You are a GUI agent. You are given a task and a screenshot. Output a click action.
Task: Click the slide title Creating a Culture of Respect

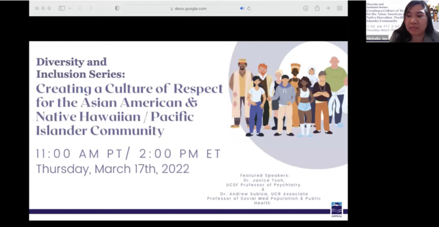tap(130, 89)
